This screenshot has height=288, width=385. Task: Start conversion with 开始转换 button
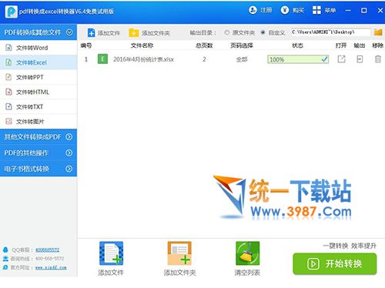[335, 263]
